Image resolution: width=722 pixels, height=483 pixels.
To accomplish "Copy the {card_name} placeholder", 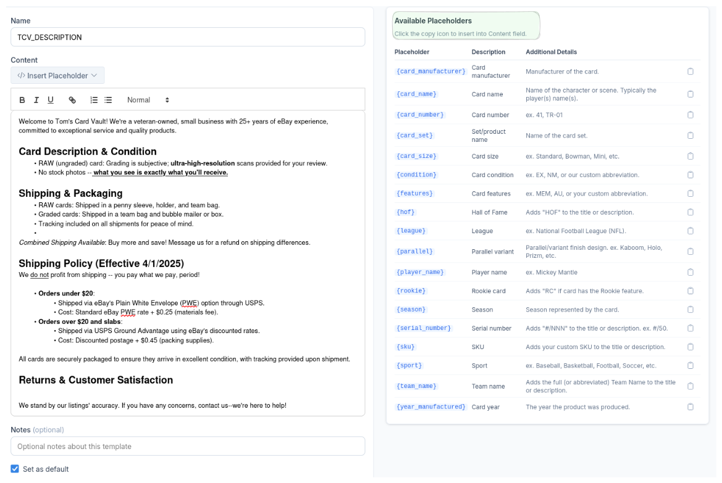I will 691,94.
